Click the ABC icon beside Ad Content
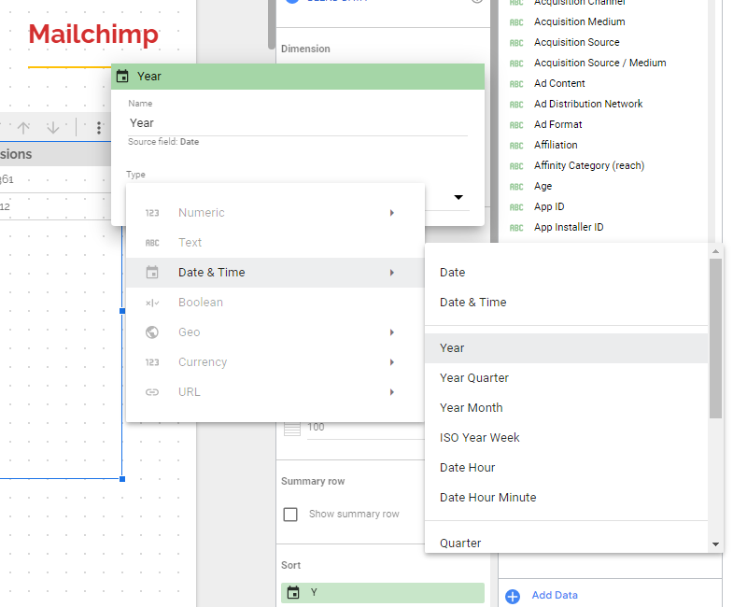This screenshot has width=747, height=607. (x=516, y=83)
